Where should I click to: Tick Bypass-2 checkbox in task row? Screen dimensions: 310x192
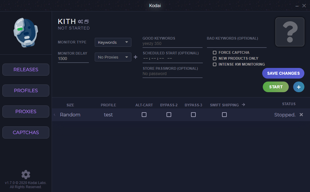169,115
